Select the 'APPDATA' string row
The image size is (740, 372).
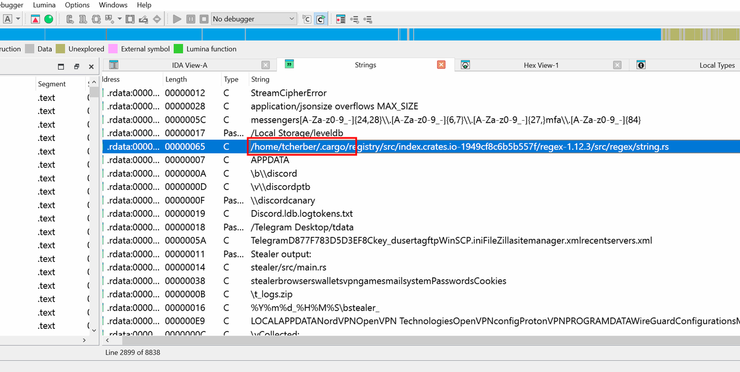pos(421,160)
